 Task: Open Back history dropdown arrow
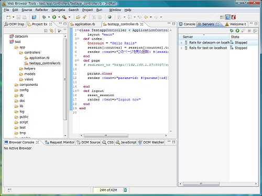(x=151, y=17)
